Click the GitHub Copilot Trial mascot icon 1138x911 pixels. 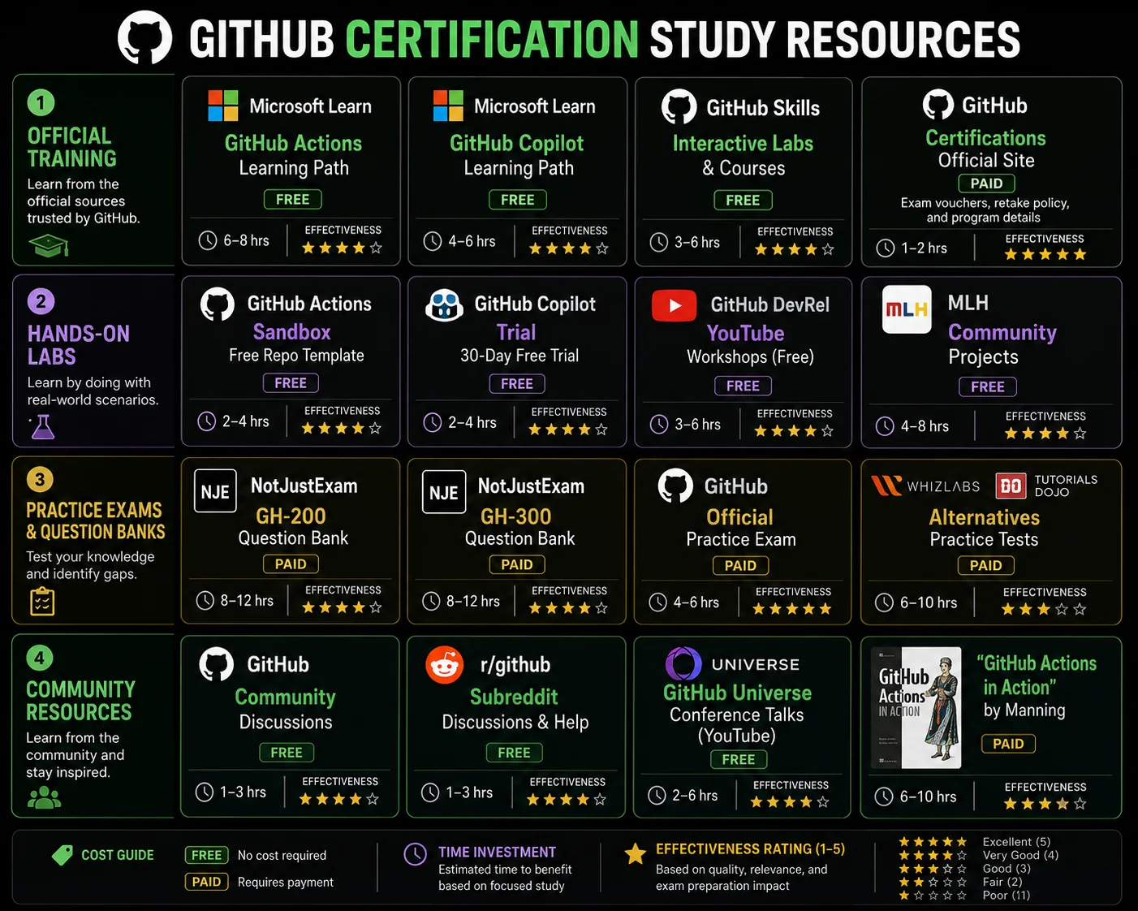444,305
